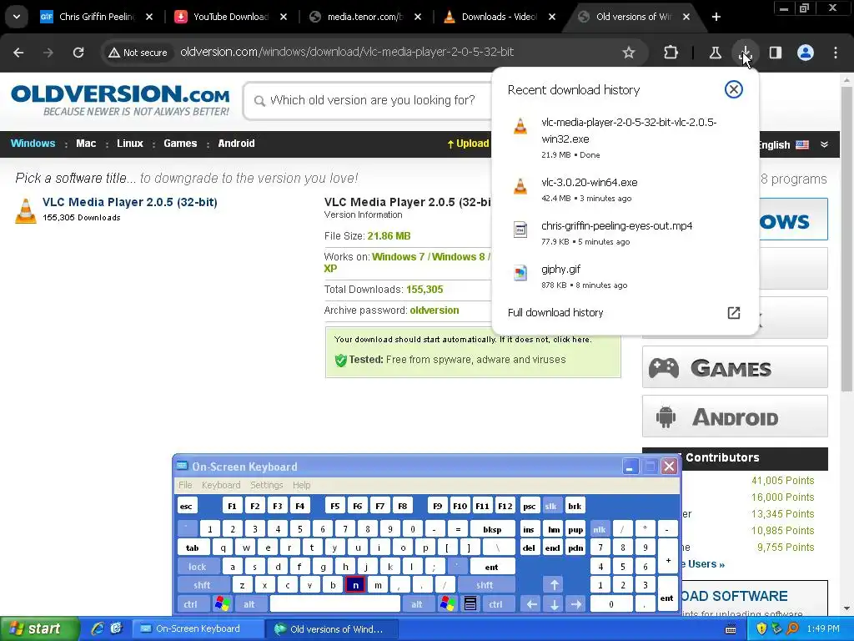Open the vlc-3.0.20-win64.exe download entry

click(625, 189)
